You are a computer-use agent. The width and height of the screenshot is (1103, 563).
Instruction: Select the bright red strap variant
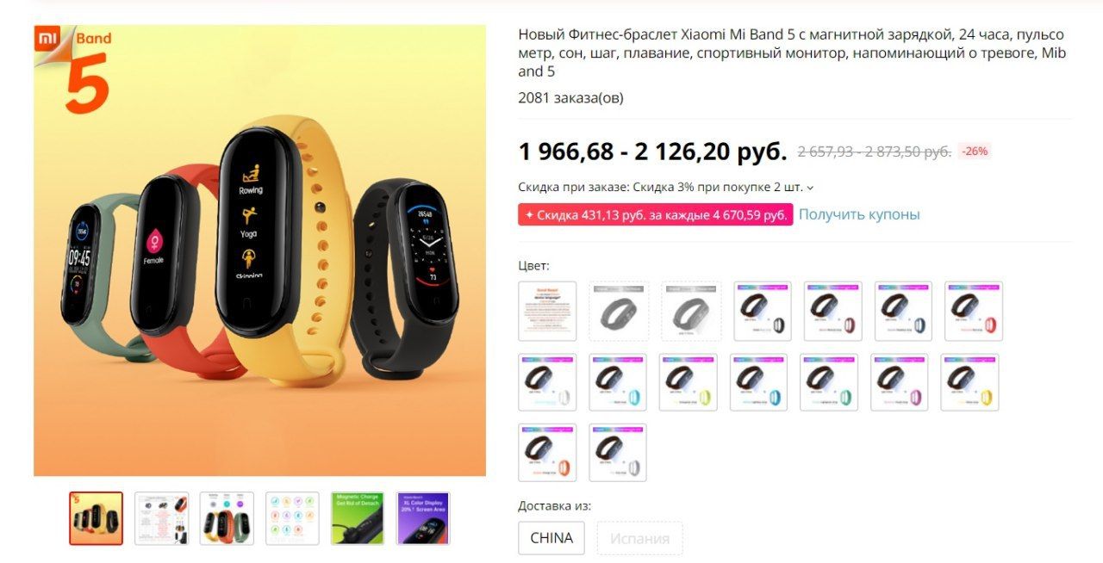click(x=974, y=311)
